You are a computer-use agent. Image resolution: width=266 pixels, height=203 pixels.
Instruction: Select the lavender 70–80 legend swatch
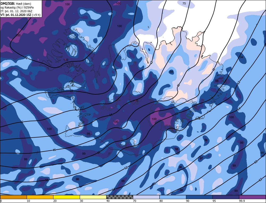click(x=146, y=197)
